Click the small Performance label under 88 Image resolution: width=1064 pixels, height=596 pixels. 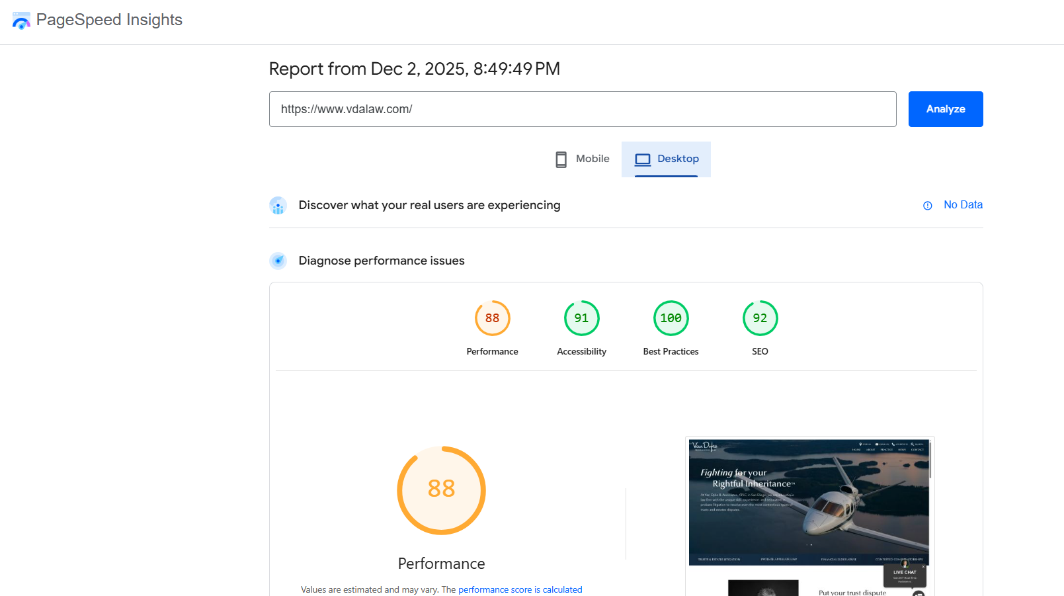493,351
